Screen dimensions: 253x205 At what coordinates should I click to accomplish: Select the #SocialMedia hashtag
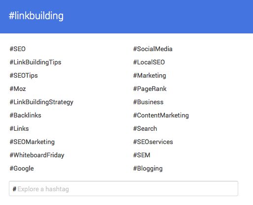(153, 49)
